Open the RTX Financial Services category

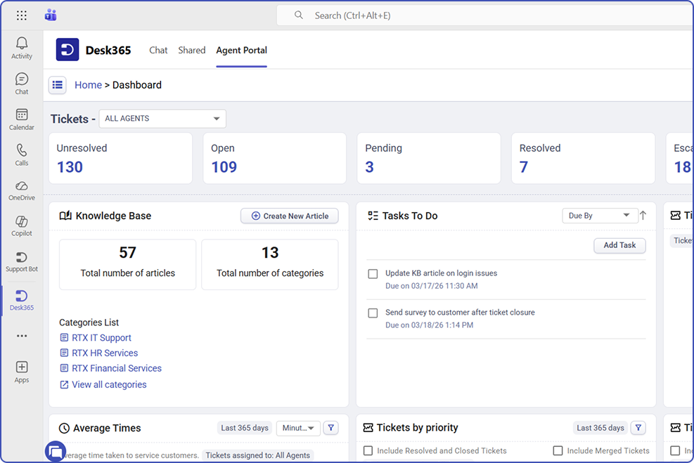pyautogui.click(x=117, y=368)
